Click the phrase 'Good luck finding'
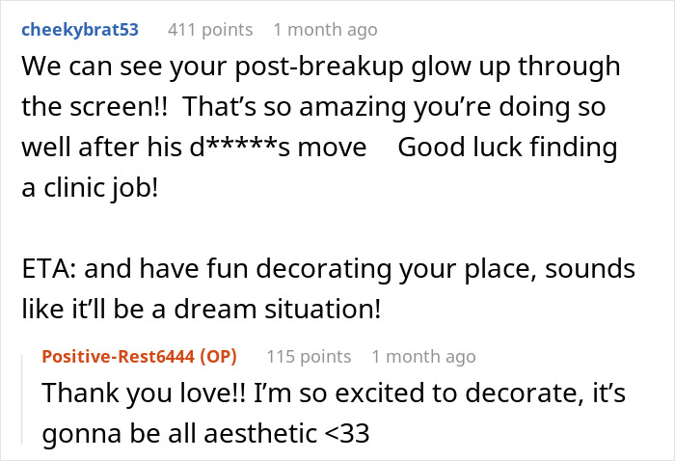The image size is (675, 461). click(x=507, y=148)
